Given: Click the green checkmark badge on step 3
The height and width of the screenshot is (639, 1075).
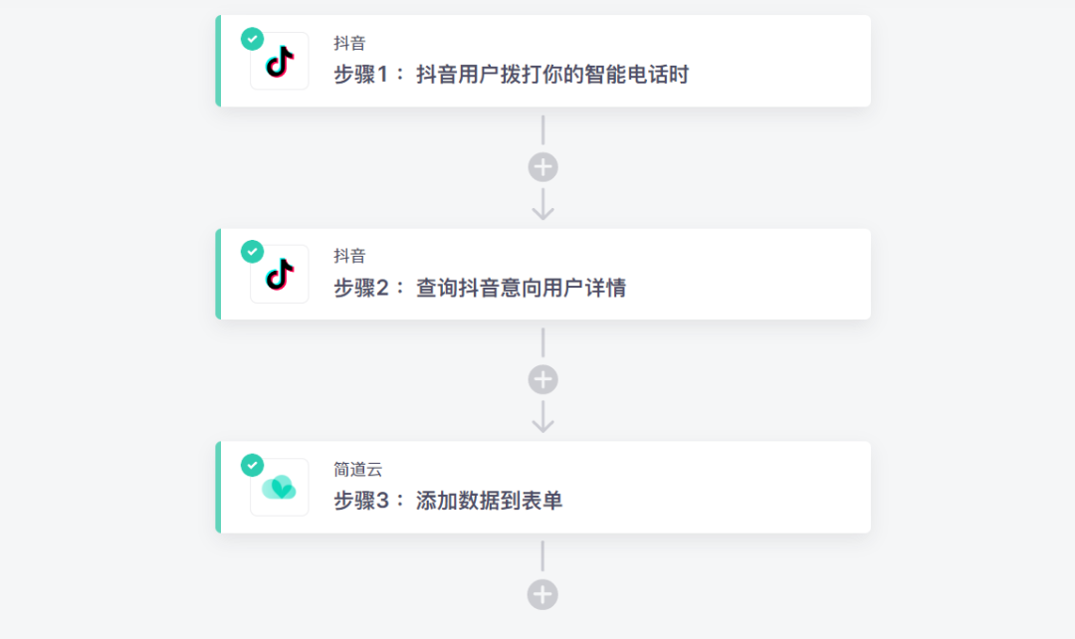Looking at the screenshot, I should click(x=253, y=465).
